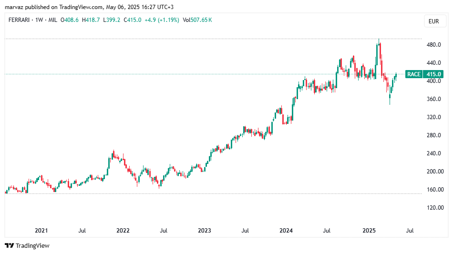
Task: Click the 320.0 price axis label
Action: click(x=433, y=117)
